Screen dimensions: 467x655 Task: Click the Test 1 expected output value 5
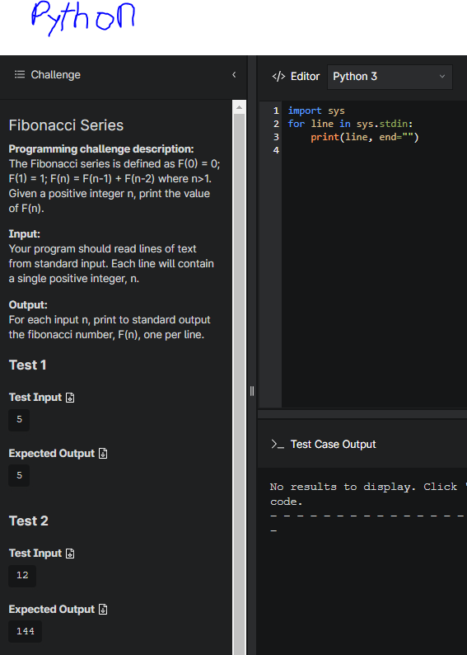pos(19,475)
